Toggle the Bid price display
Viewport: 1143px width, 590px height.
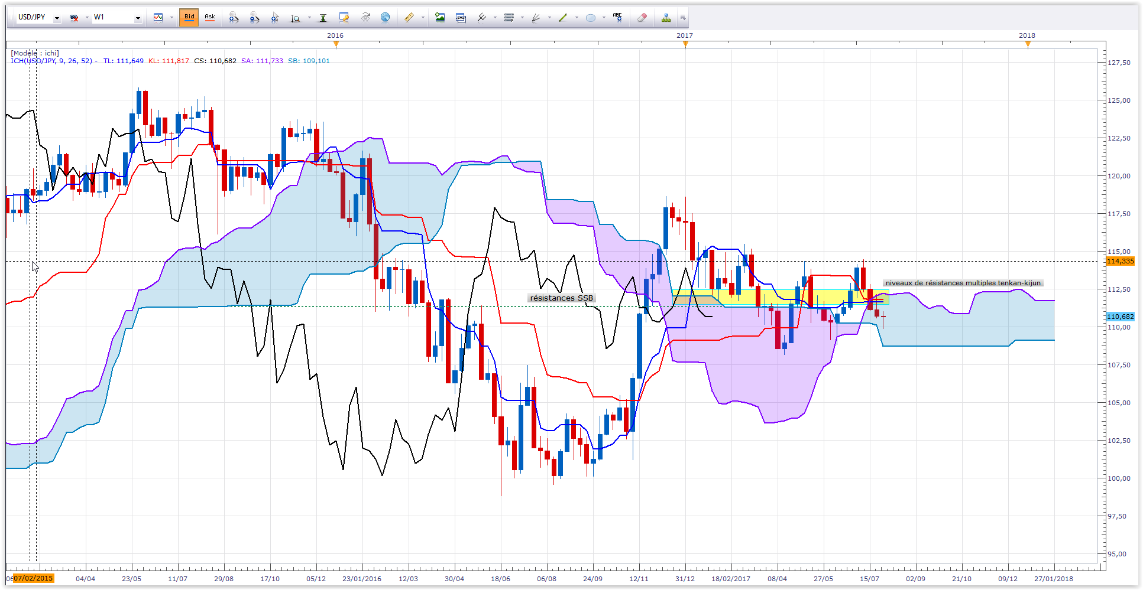(189, 18)
